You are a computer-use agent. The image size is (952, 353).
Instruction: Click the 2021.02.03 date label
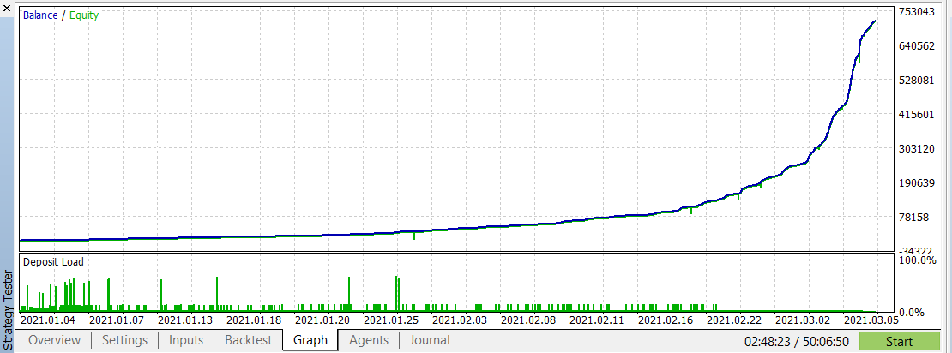460,320
